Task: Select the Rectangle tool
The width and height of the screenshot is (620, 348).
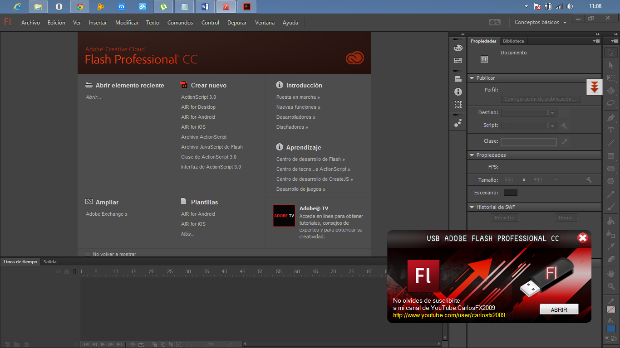Action: tap(611, 156)
